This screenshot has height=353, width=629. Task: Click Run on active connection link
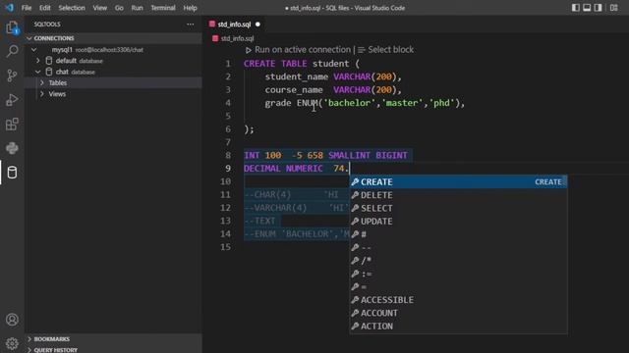click(x=303, y=50)
